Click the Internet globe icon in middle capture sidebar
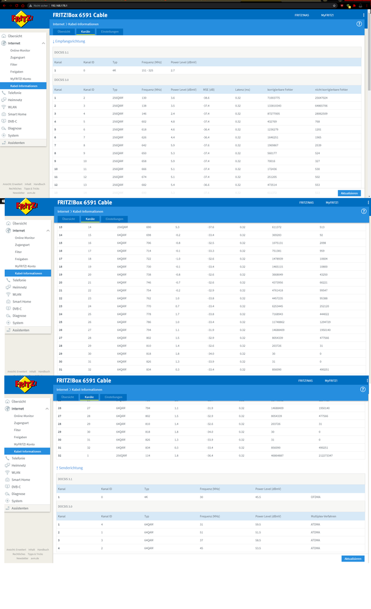Screen dimensions: 371x609 (8, 230)
